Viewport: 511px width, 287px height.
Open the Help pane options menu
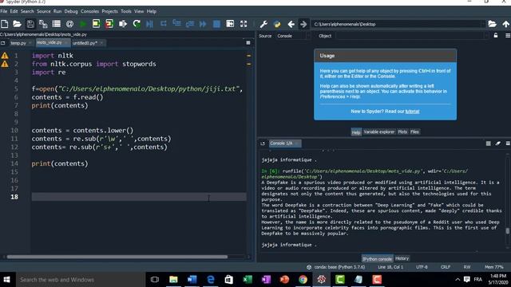(508, 35)
